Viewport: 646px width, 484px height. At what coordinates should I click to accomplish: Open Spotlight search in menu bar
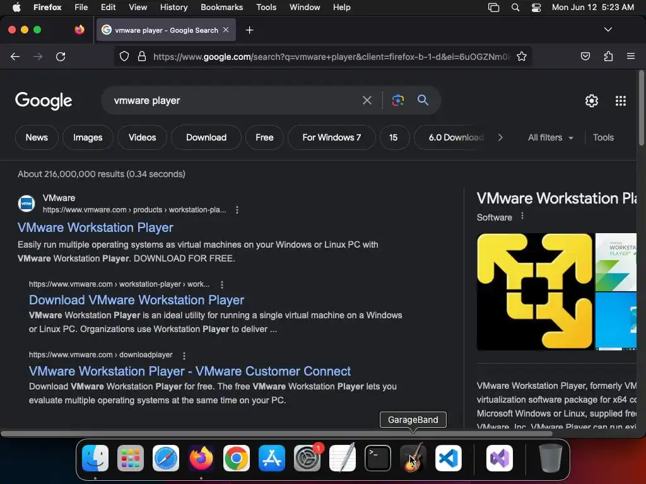pos(515,8)
